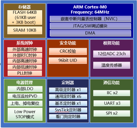Click the 96bit UID block
Image resolution: width=137 pixels, height=128 pixels.
point(68,61)
